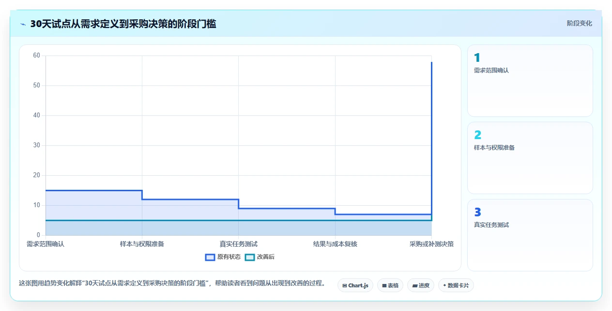Select the 表格 tag
The image size is (612, 311).
point(390,285)
